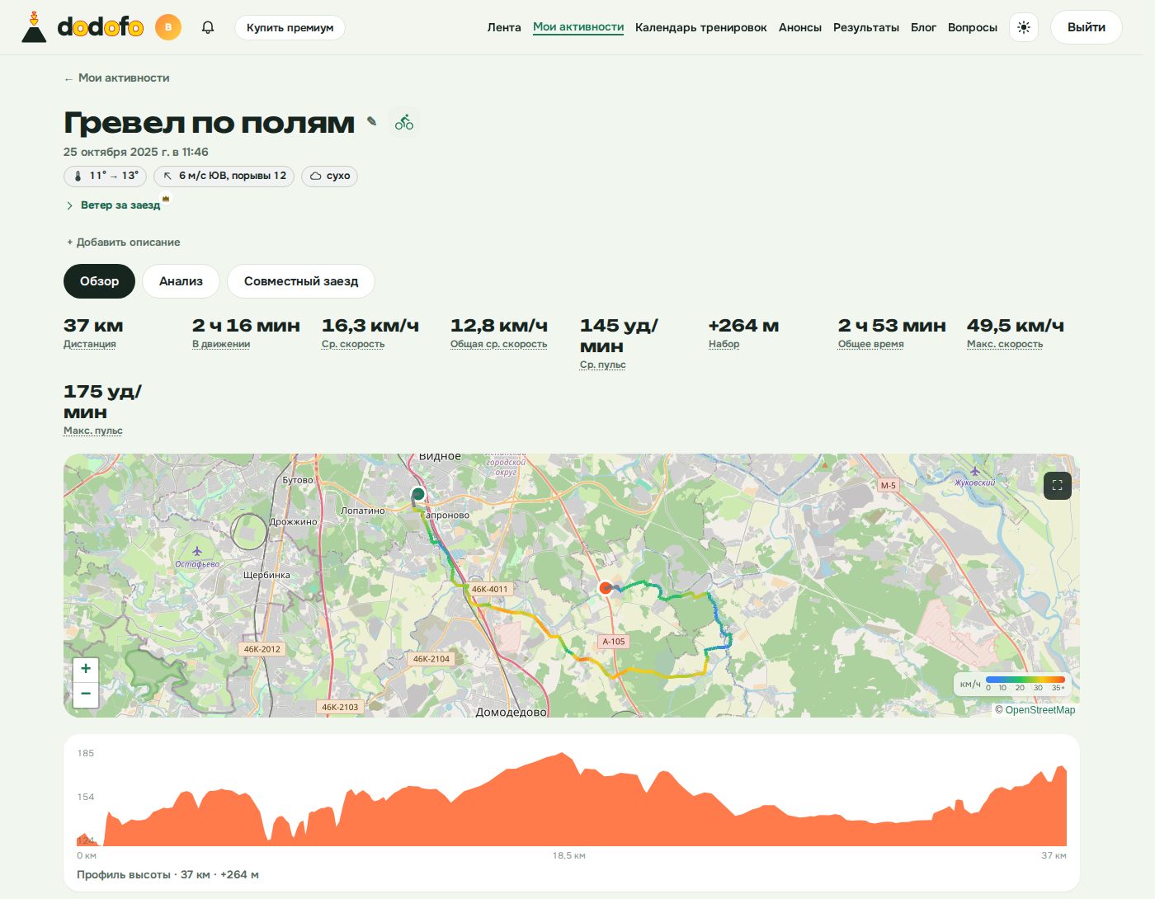
Task: Click the orange finish marker on map
Action: click(606, 588)
